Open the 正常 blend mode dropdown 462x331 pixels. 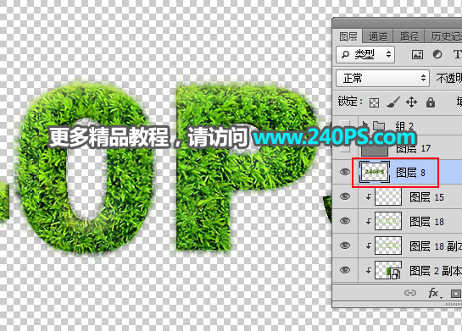tap(382, 78)
